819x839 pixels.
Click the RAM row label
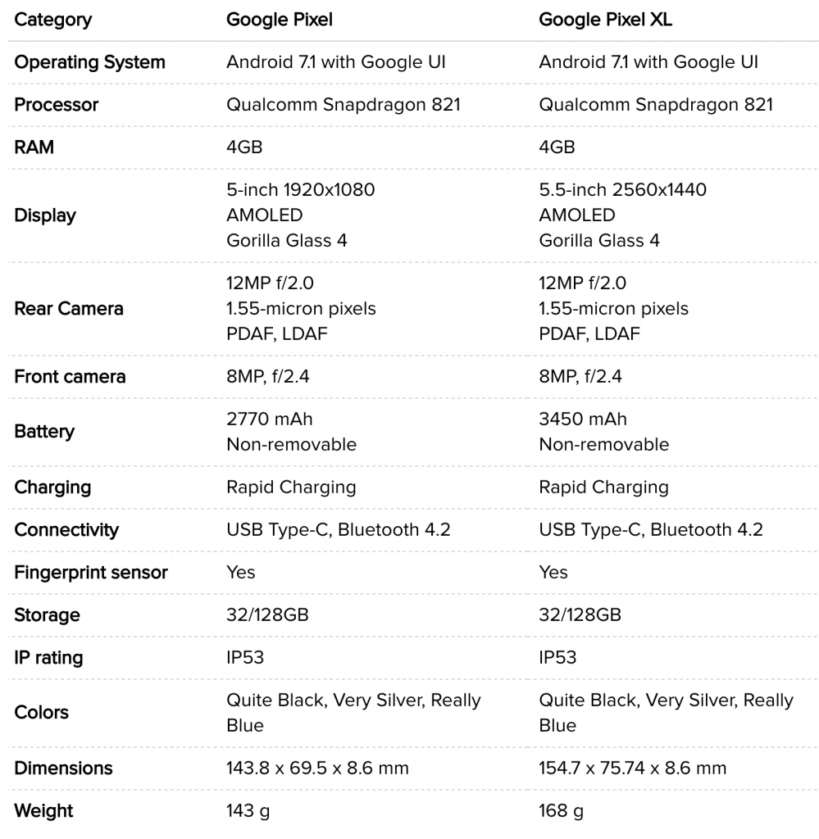click(34, 147)
